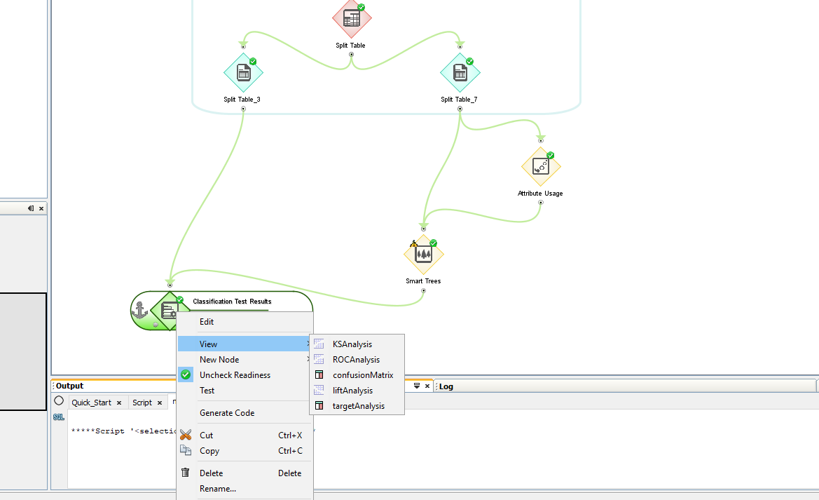
Task: Click the Split Table node icon
Action: pos(351,19)
